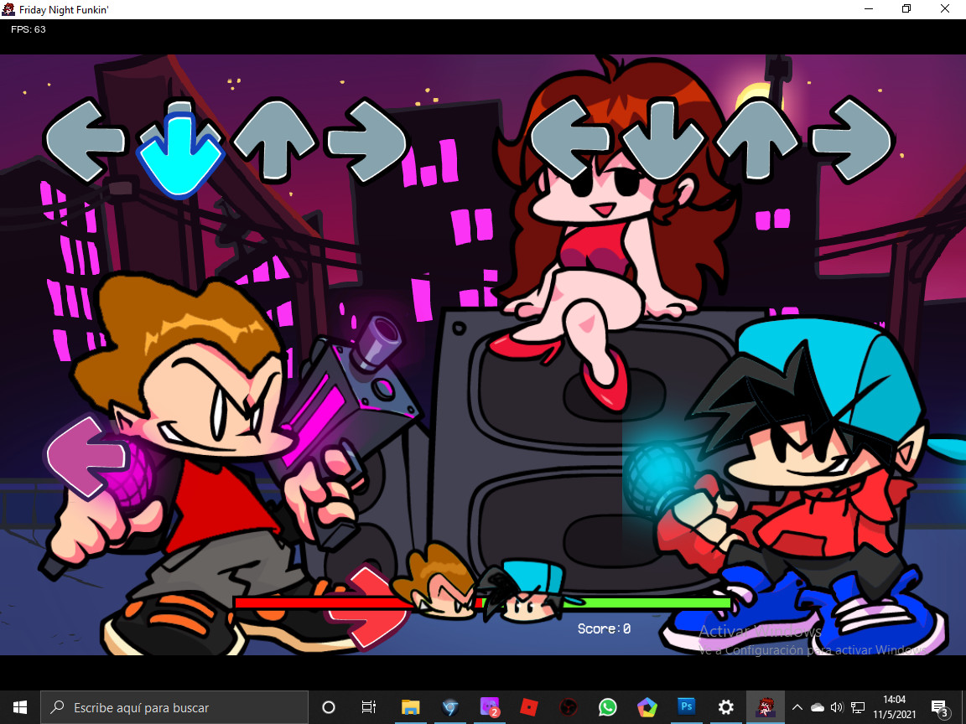Click Friday Night Funkin' taskbar button
Viewport: 966px width, 724px height.
765,707
